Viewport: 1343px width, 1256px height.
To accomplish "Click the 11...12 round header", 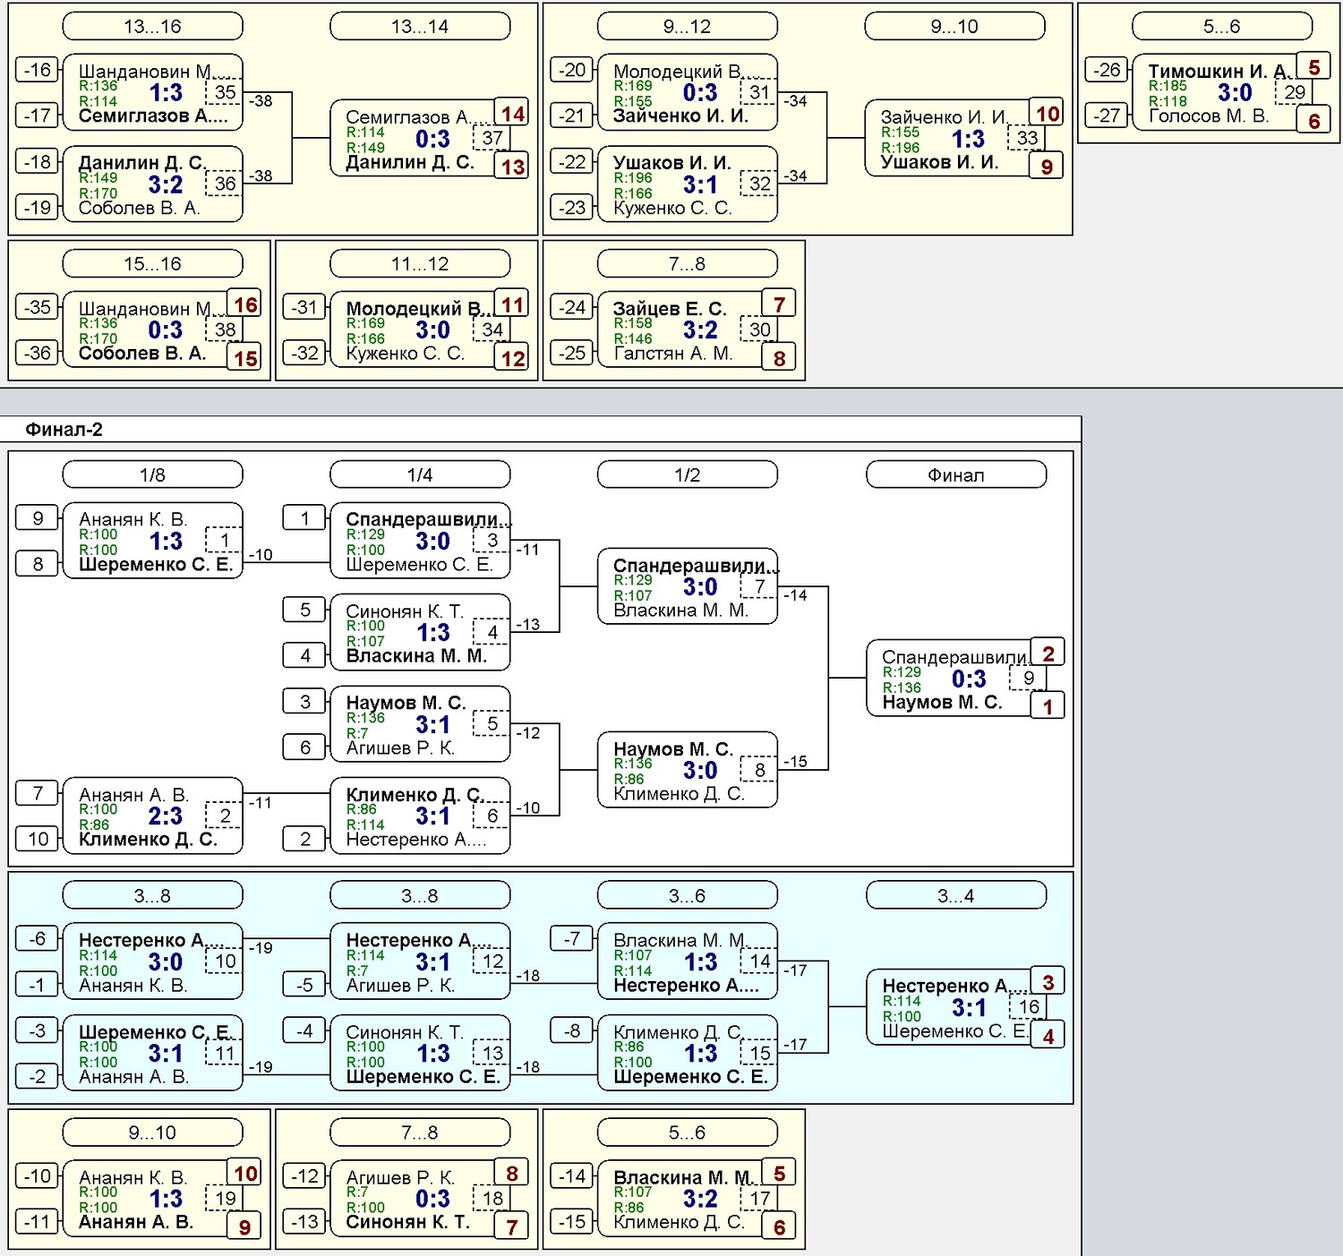I will (x=420, y=264).
